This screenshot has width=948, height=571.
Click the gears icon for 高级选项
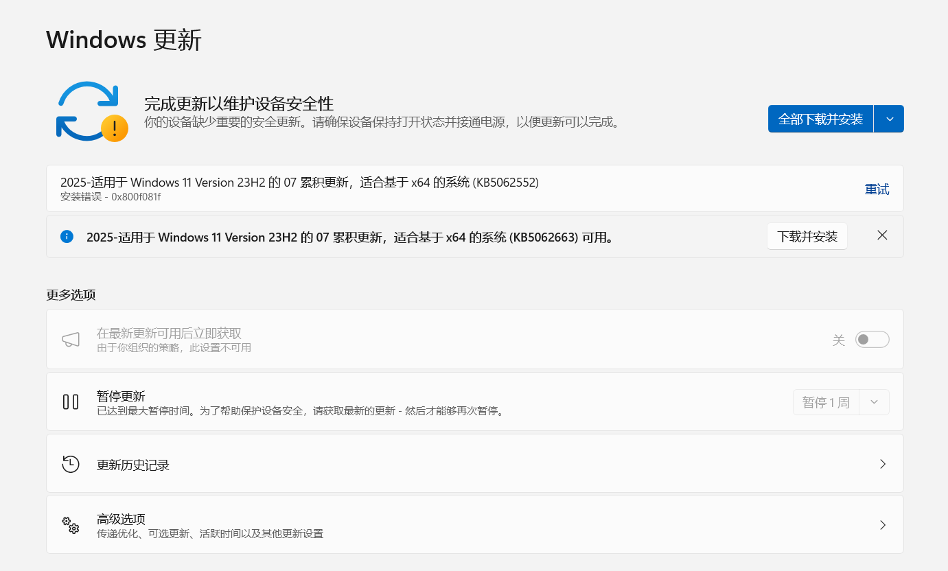(x=71, y=525)
